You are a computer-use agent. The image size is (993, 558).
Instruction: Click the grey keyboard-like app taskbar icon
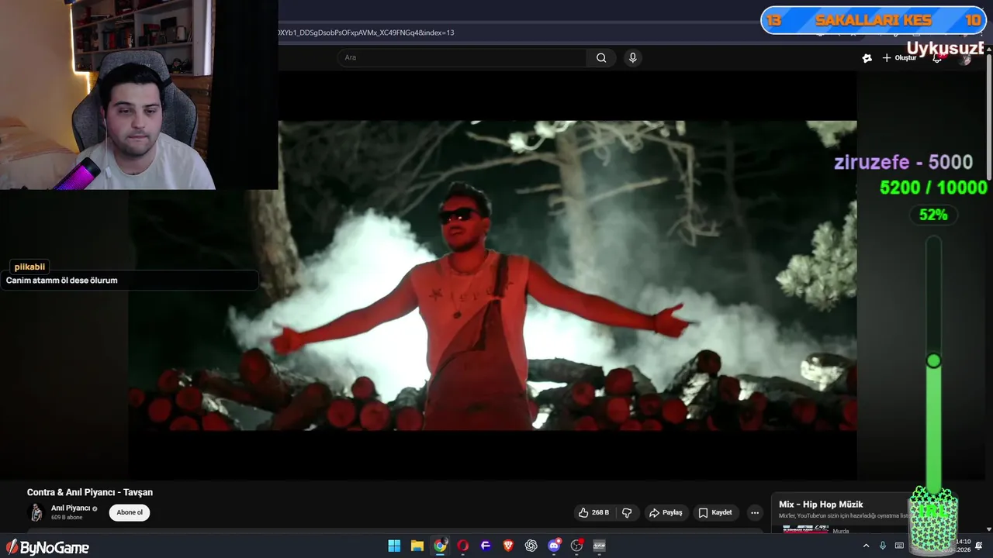(599, 546)
